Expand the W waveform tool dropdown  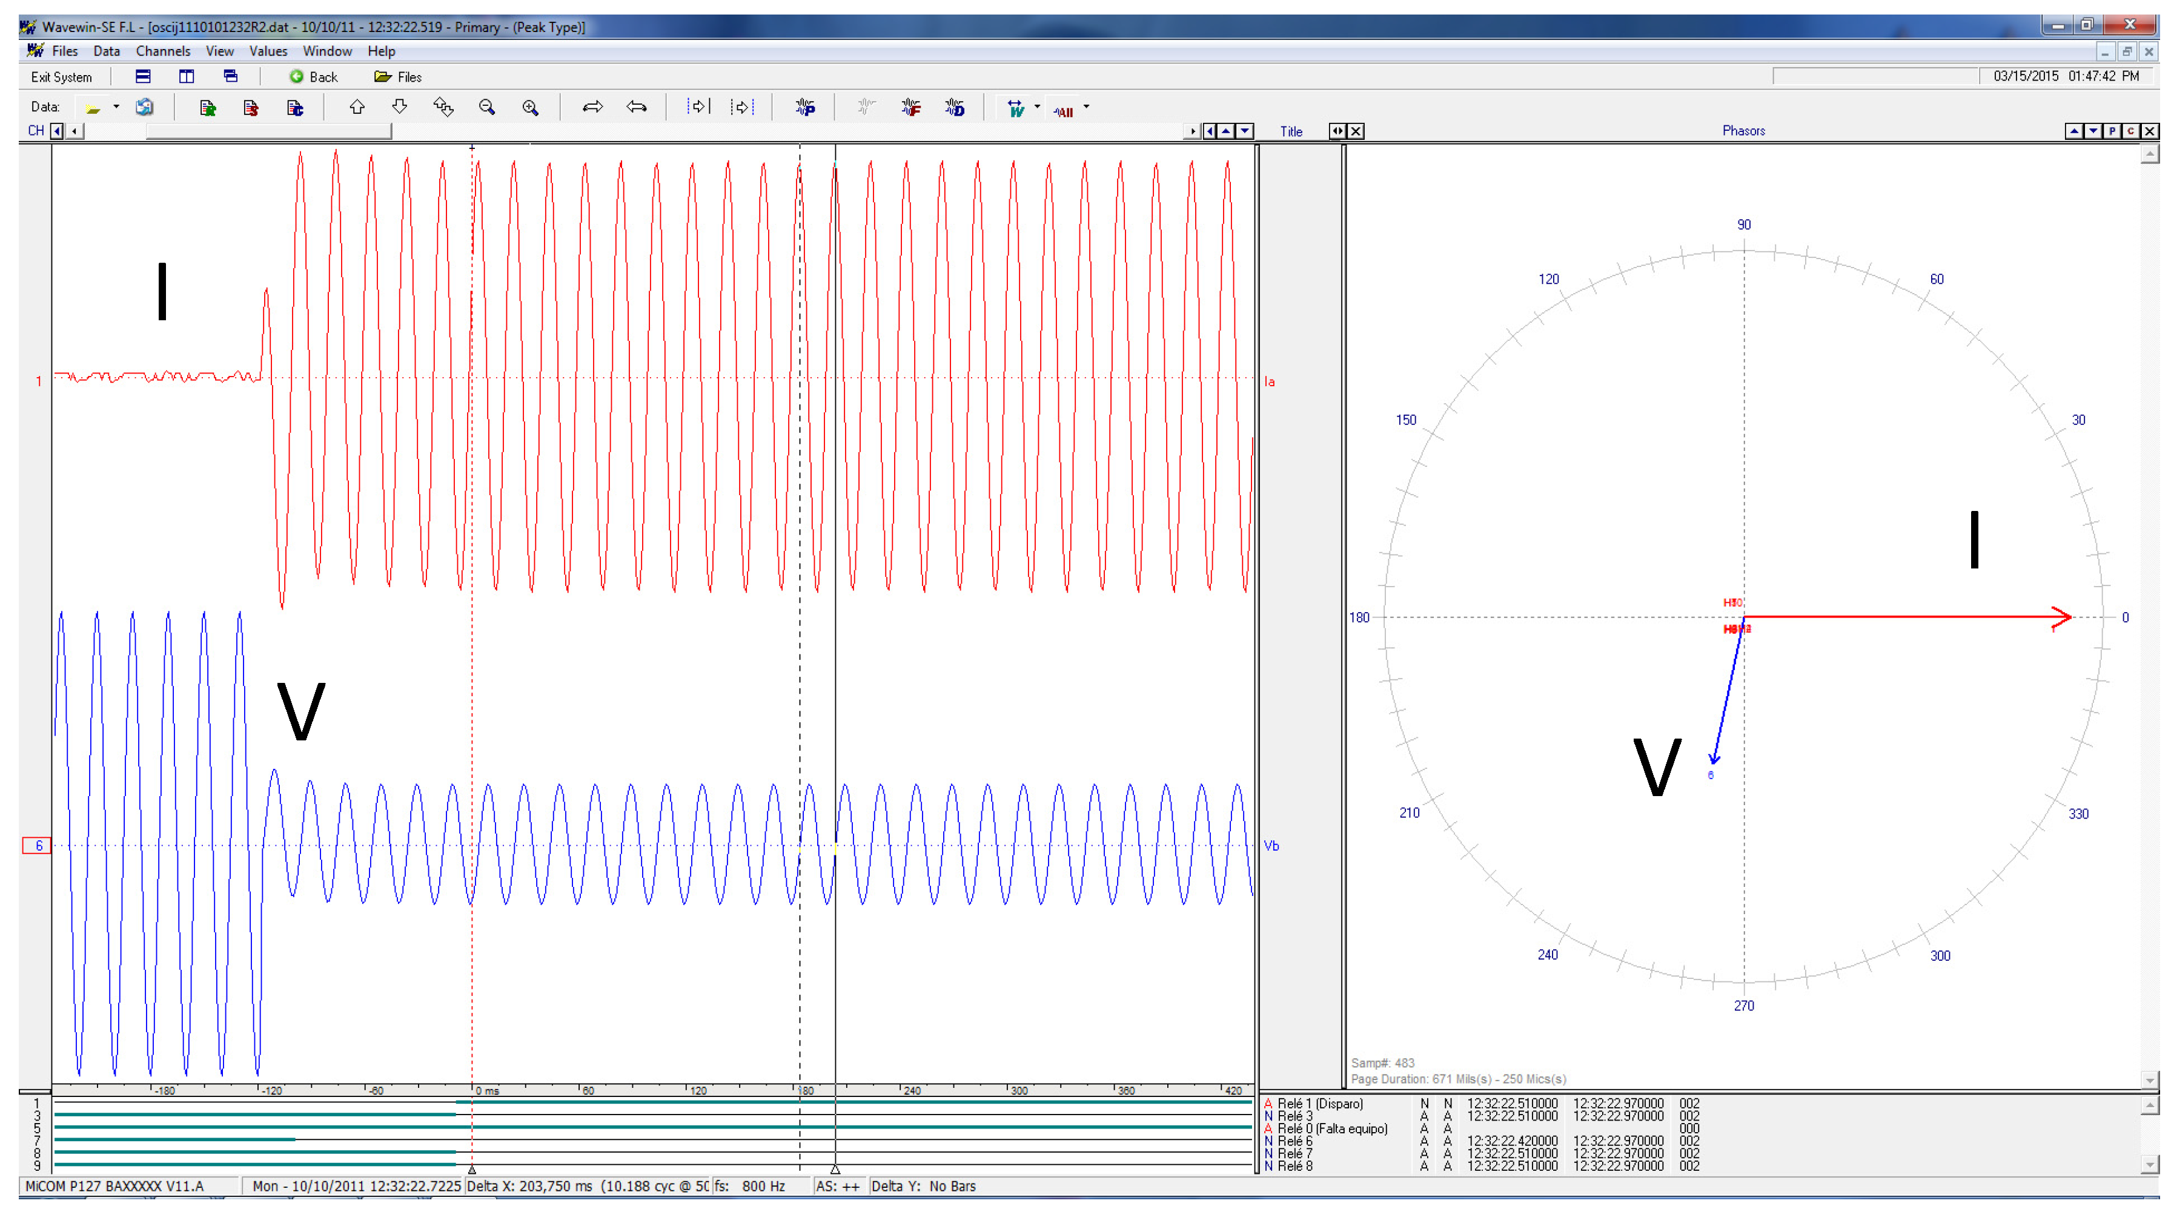(1038, 107)
